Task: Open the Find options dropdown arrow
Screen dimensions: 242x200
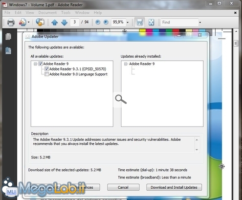Action: (x=200, y=22)
